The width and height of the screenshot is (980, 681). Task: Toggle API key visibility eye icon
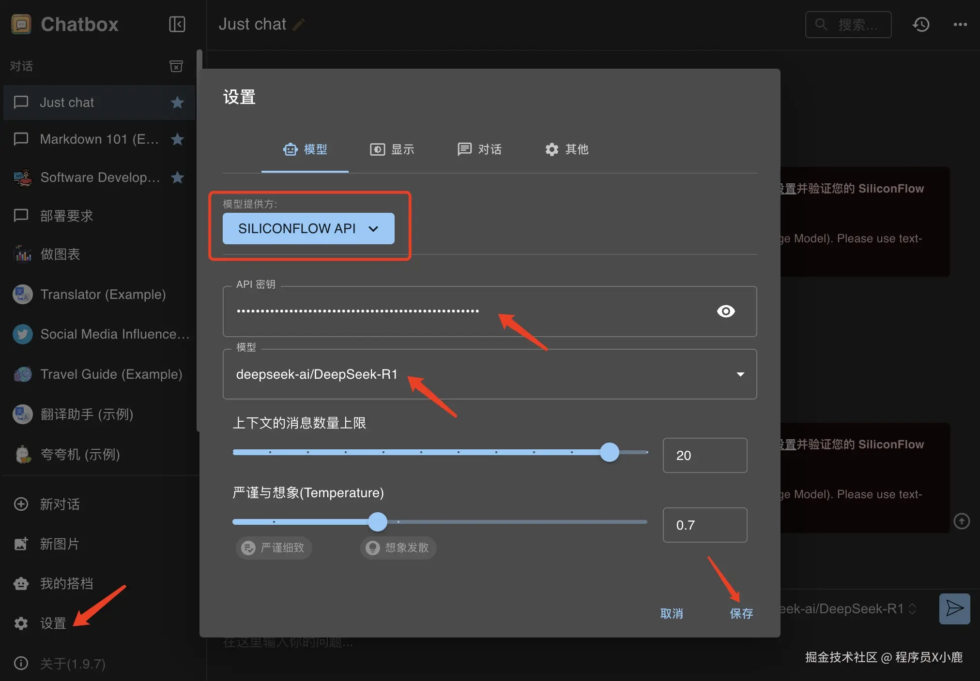tap(725, 311)
